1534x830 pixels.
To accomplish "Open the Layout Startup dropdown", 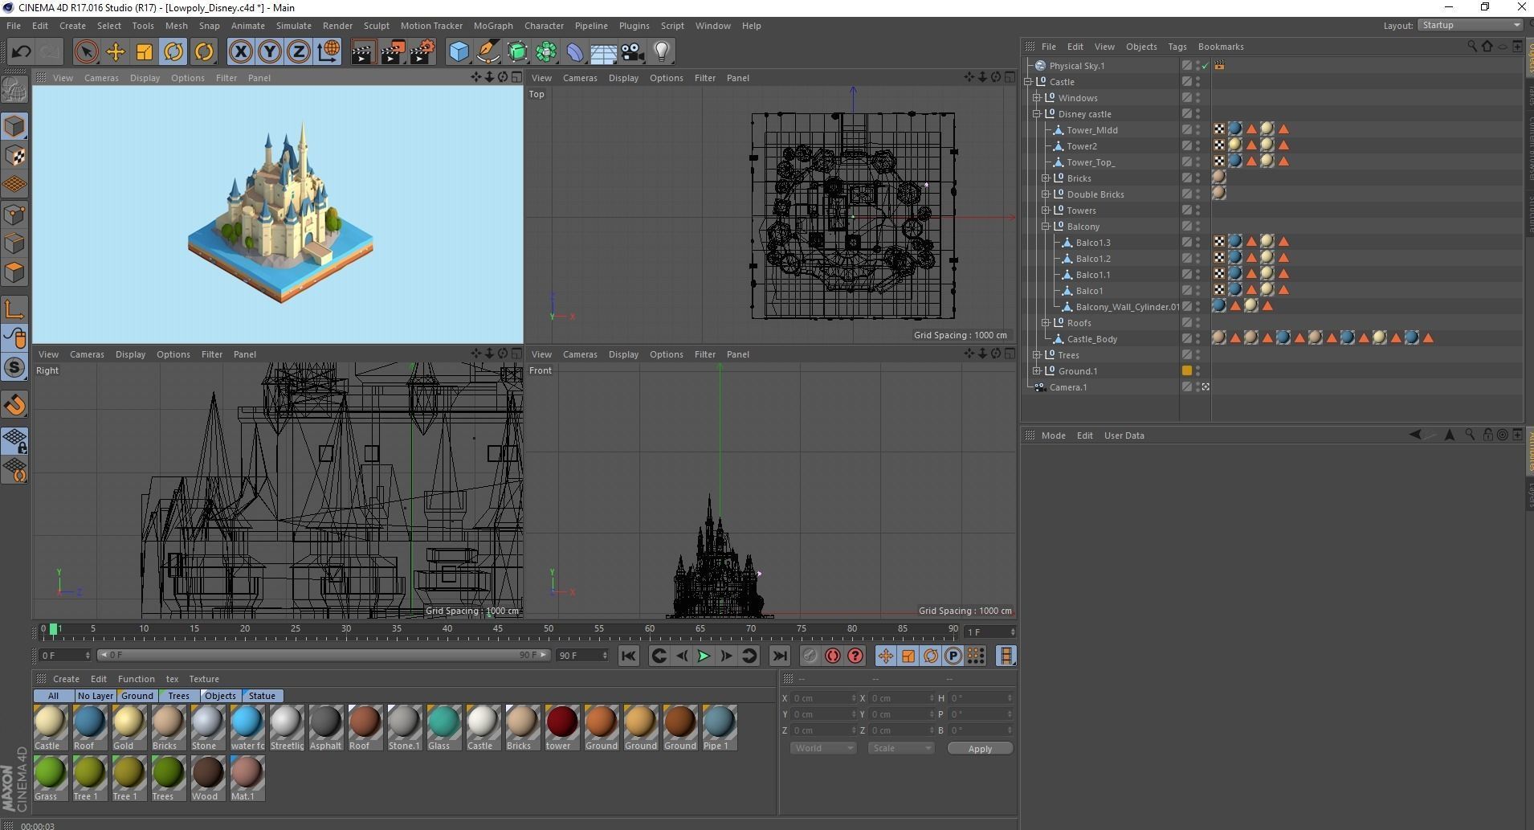I will [x=1471, y=26].
